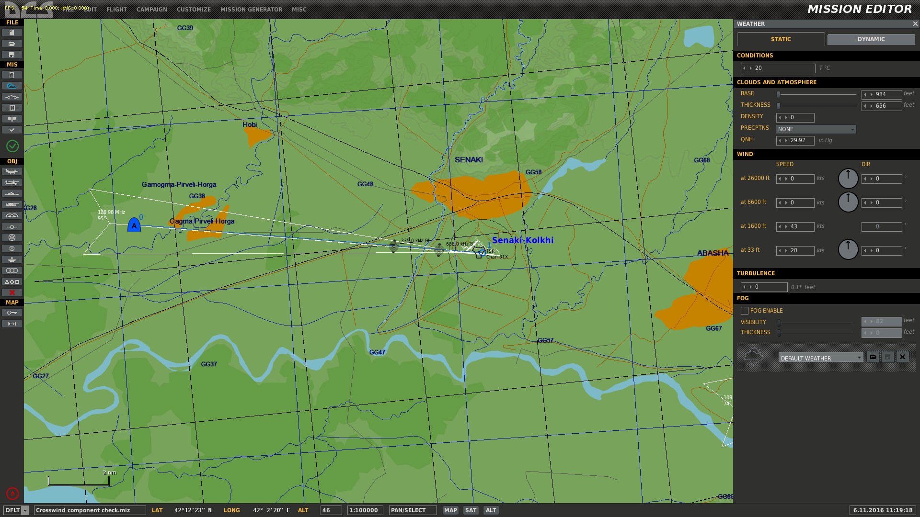Open the CAMPAIGN menu
Viewport: 920px width, 517px height.
[x=152, y=10]
